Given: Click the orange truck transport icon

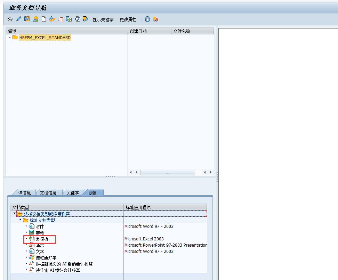Looking at the screenshot, I should (155, 19).
